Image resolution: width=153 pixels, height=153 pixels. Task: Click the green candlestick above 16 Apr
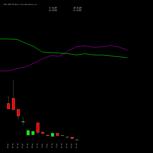pos(53,135)
